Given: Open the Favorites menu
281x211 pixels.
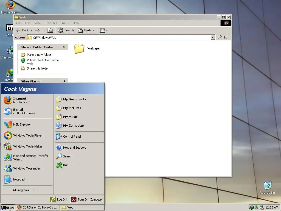Looking at the screenshot, I should click(51, 23).
